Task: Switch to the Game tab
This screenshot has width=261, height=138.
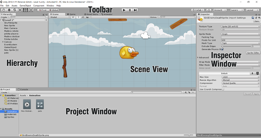Action: [x=71, y=14]
